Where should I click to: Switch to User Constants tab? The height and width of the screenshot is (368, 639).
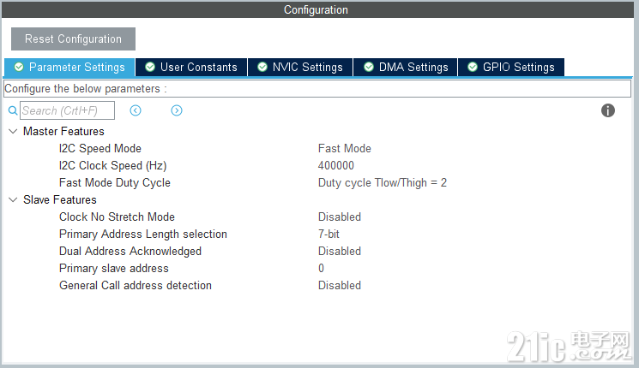click(x=191, y=67)
